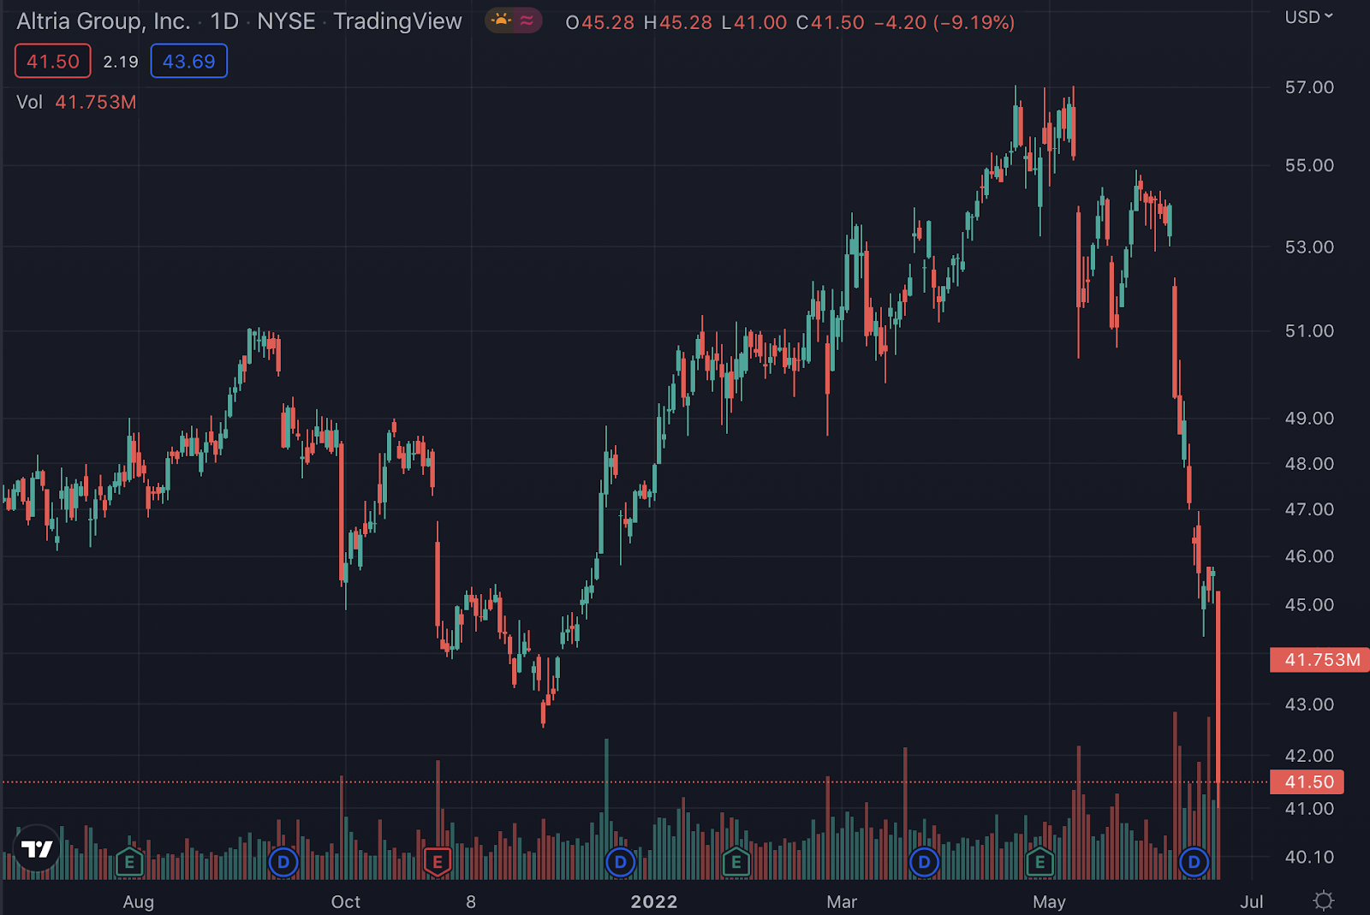
Task: Open the earnings marker after 2022 label
Action: point(736,862)
